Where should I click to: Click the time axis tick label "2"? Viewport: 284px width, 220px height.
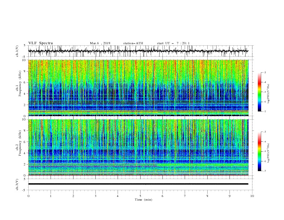pos(73,196)
